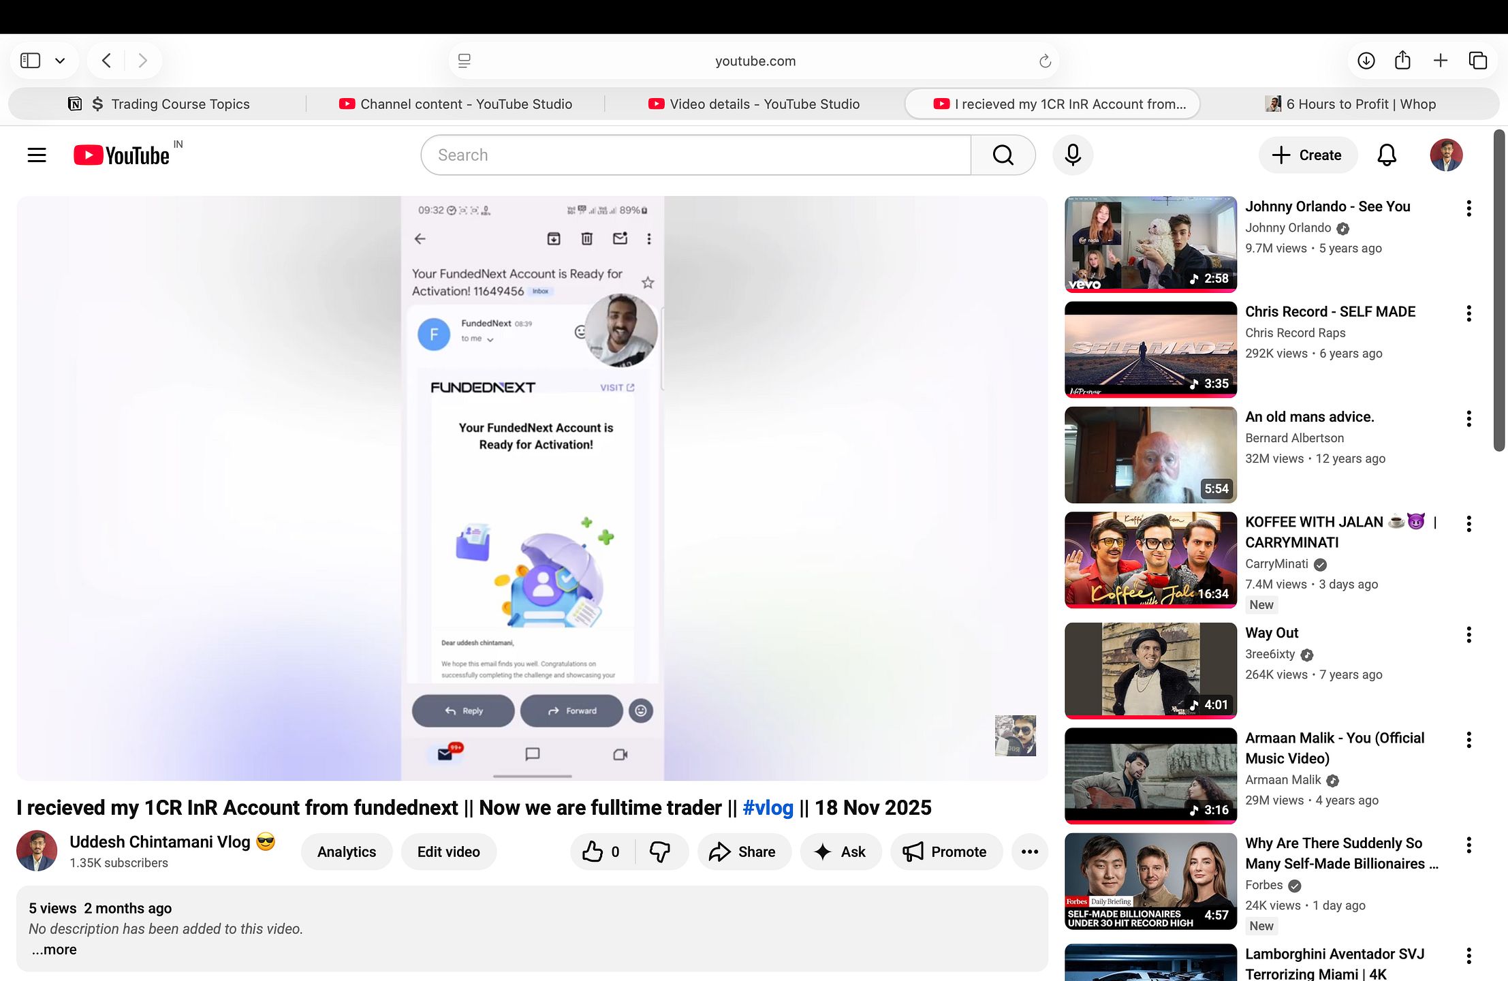Switch to Video details YouTube Studio tab

pos(754,104)
